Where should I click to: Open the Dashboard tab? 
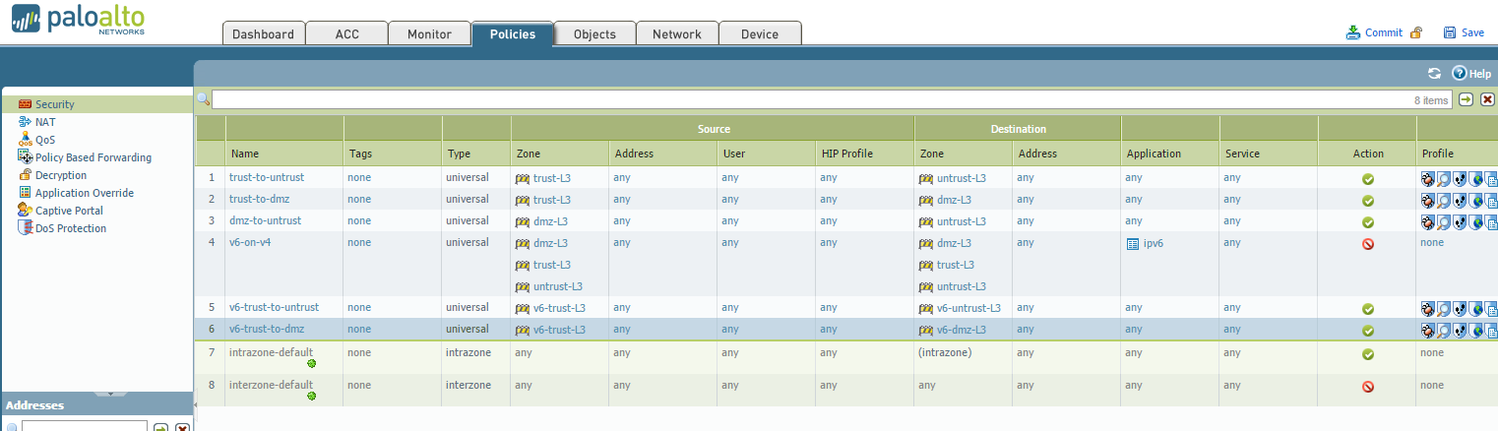pyautogui.click(x=263, y=33)
